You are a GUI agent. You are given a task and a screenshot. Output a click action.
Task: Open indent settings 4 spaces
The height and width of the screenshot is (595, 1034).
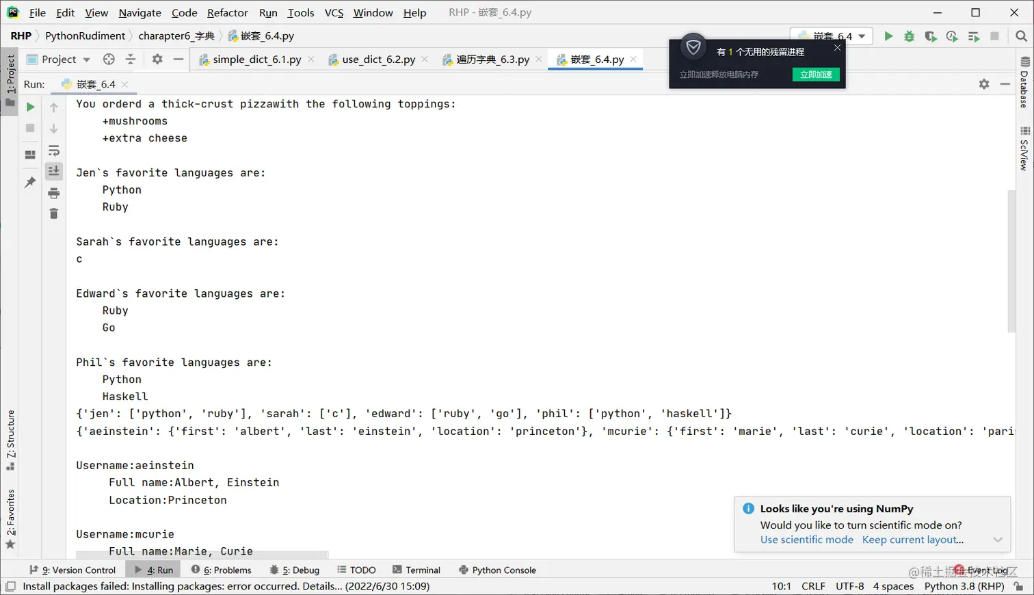[x=893, y=586]
